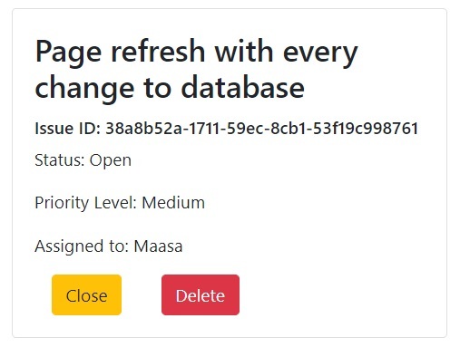
Task: Click the assignee name Maasa
Action: pos(158,246)
